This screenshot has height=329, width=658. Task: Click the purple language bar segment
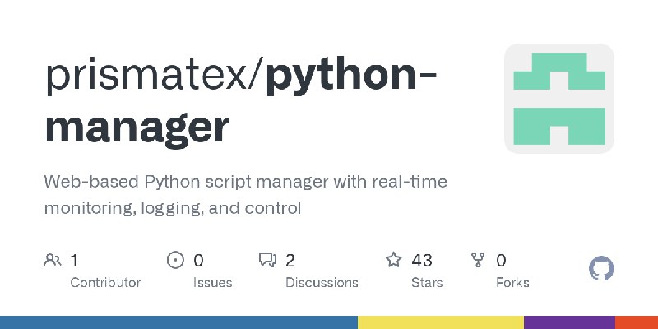pos(569,322)
